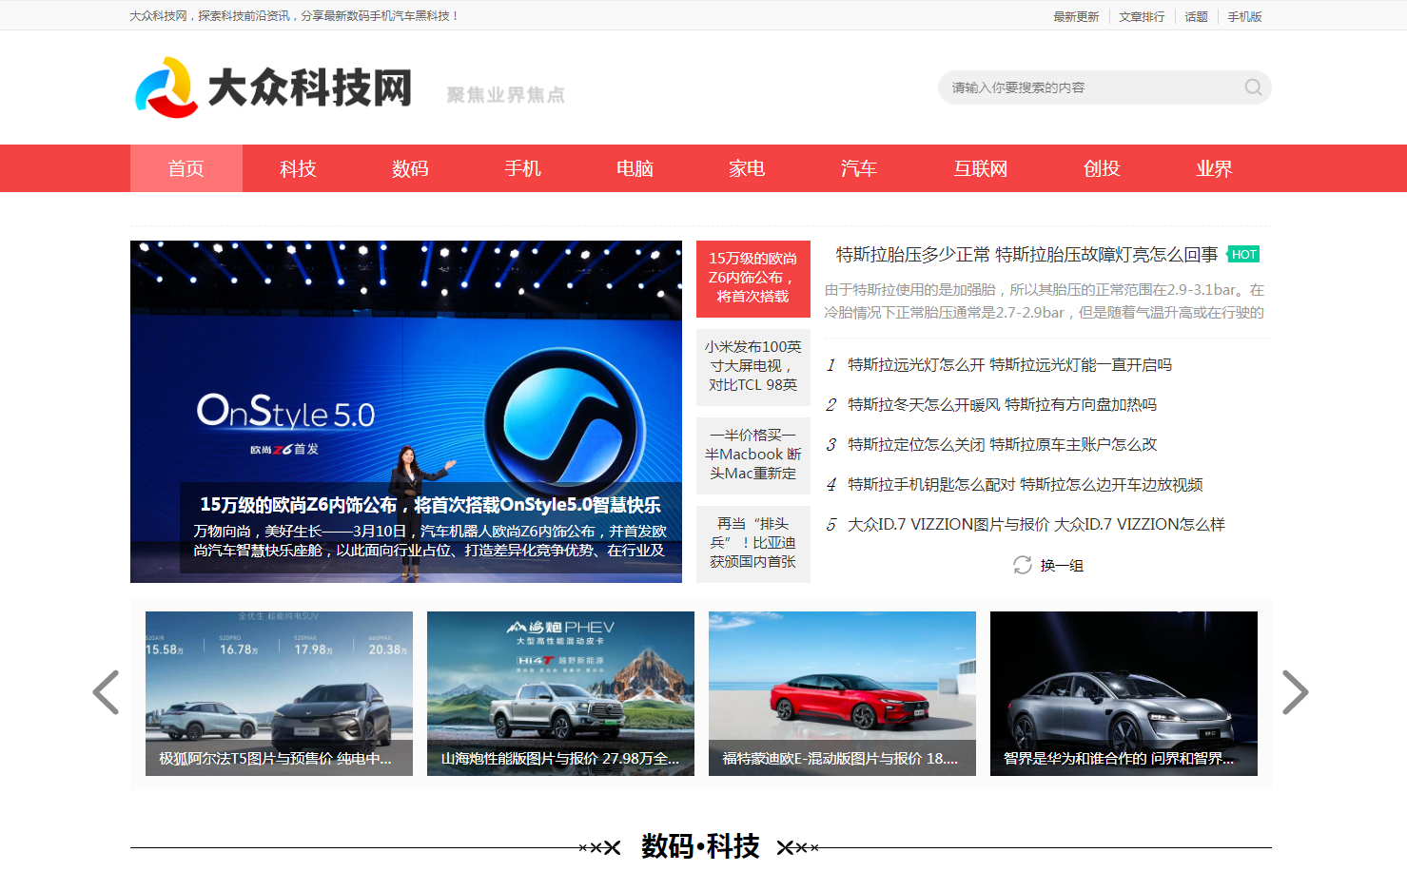Screen dimensions: 1407x872
Task: Click the banner description 万物向尚，美好生长
Action: pyautogui.click(x=430, y=541)
